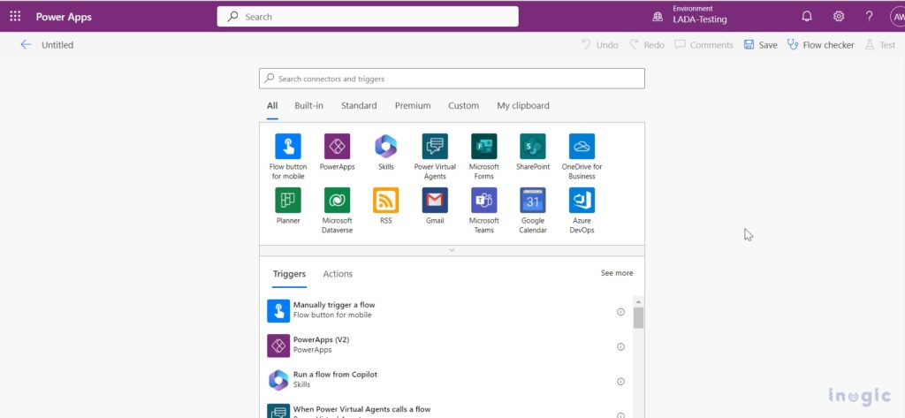
Task: Click the Planner connector icon
Action: (288, 201)
